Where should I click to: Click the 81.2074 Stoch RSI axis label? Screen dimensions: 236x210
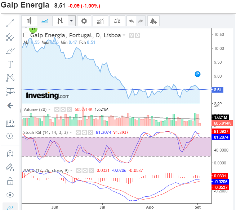coord(221,137)
